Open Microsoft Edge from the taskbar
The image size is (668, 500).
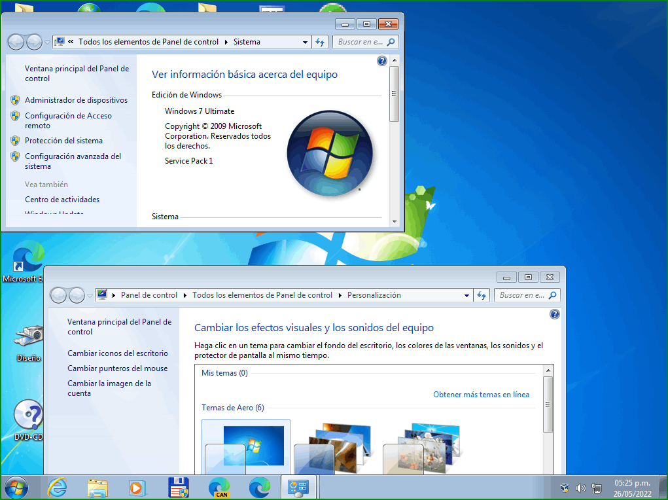260,487
